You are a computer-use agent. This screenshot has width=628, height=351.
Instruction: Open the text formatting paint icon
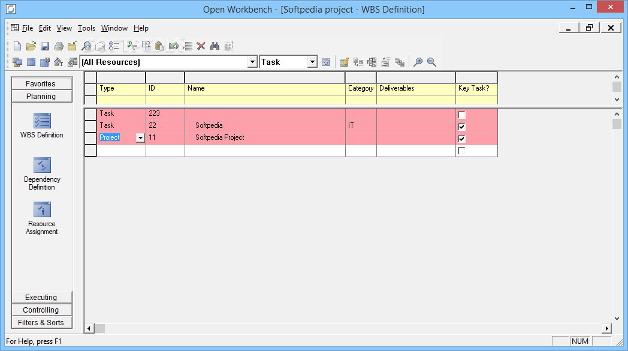pyautogui.click(x=59, y=62)
